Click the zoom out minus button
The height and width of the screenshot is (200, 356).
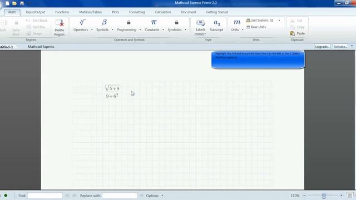pyautogui.click(x=304, y=195)
